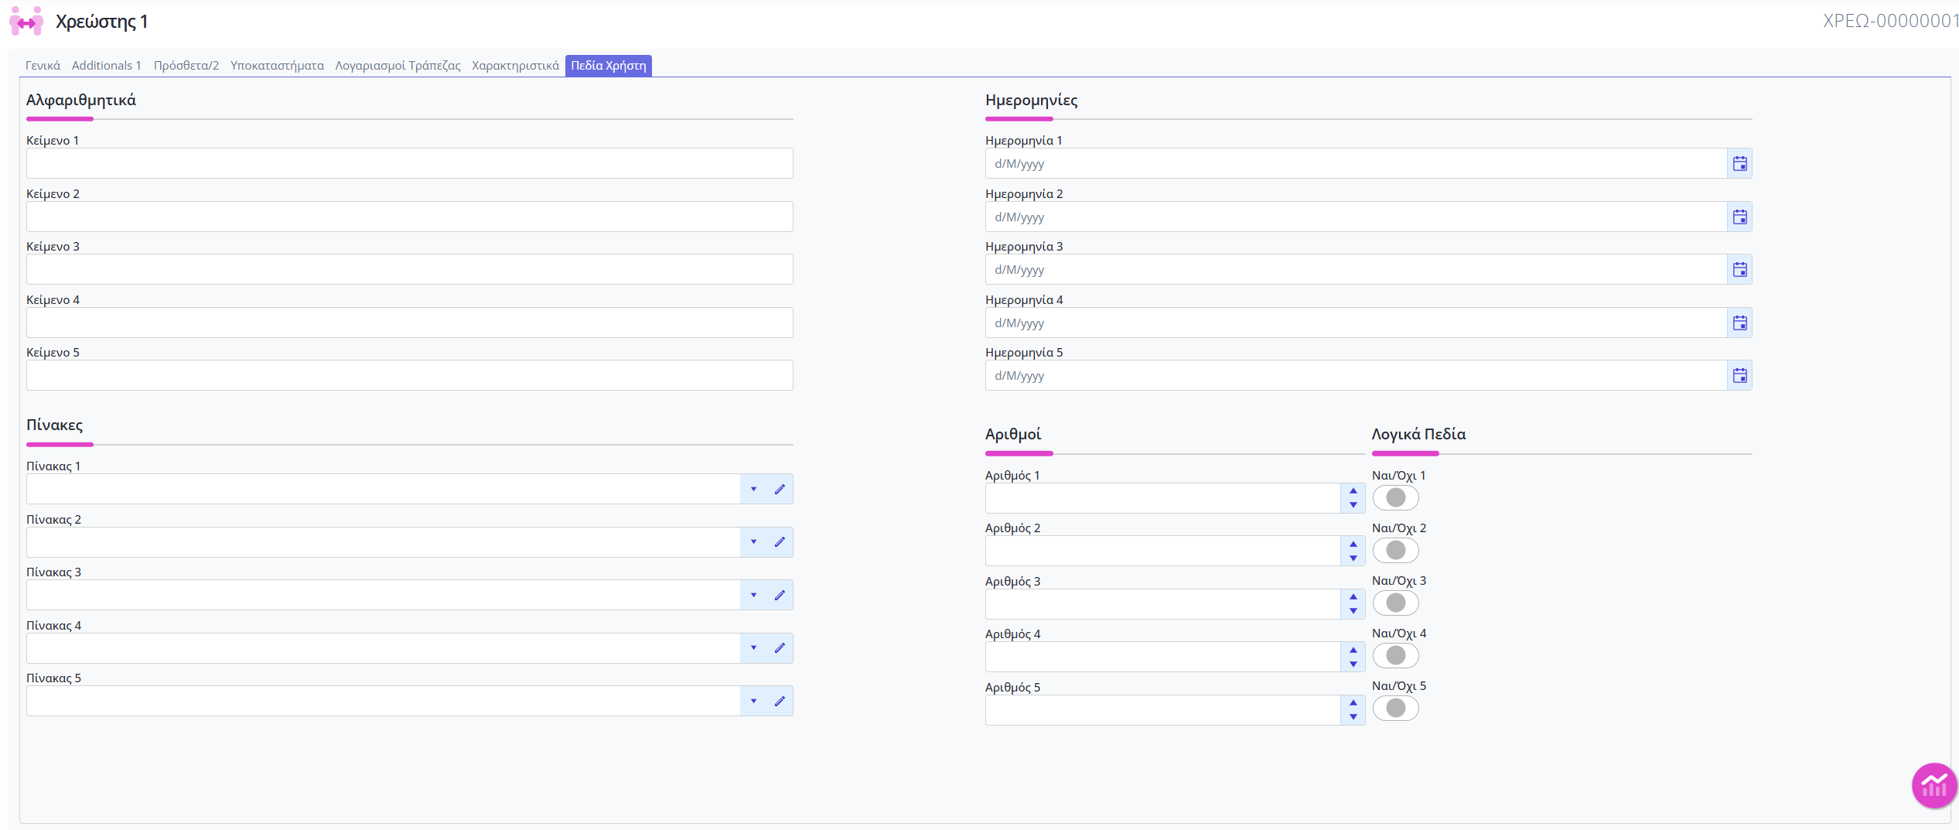Click into the Ημερομηνία 3 date field
The width and height of the screenshot is (1959, 830).
coord(1356,269)
